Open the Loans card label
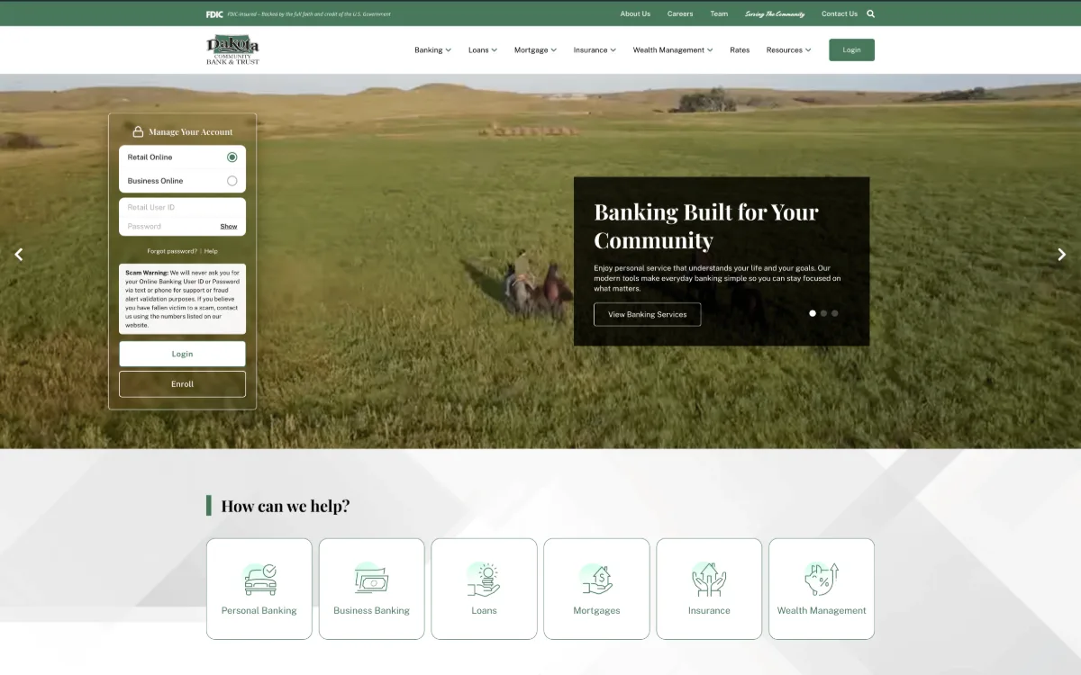1081x675 pixels. [x=484, y=610]
